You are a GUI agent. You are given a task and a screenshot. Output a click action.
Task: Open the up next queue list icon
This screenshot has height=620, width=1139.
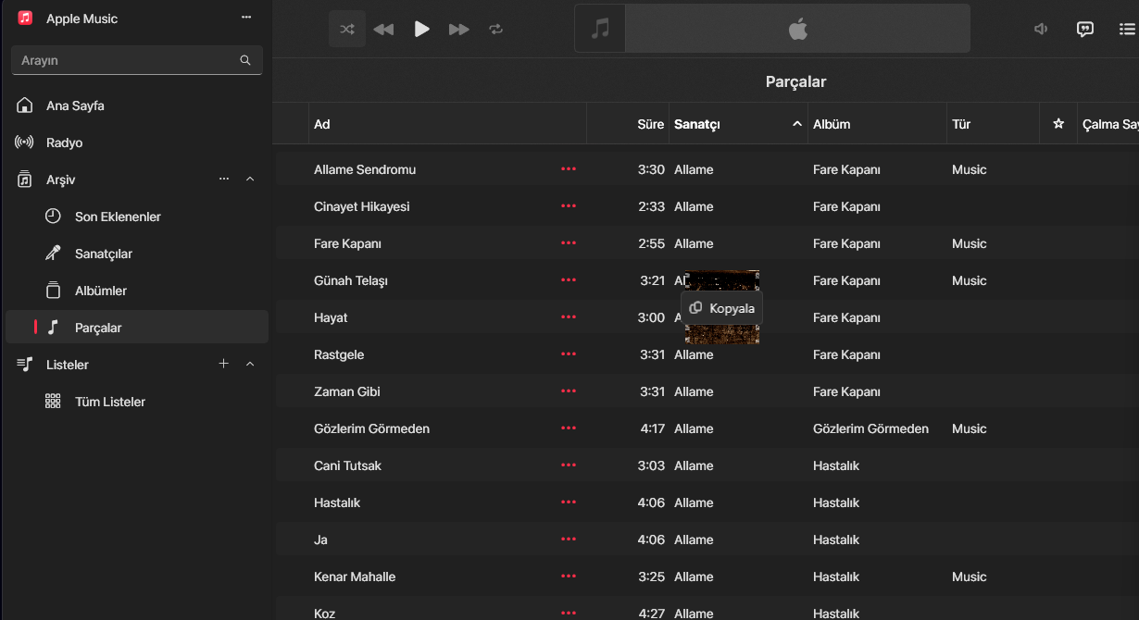(x=1127, y=29)
